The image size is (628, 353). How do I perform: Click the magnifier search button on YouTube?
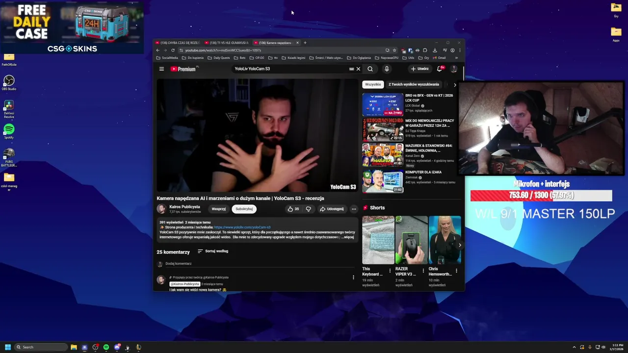pos(370,69)
